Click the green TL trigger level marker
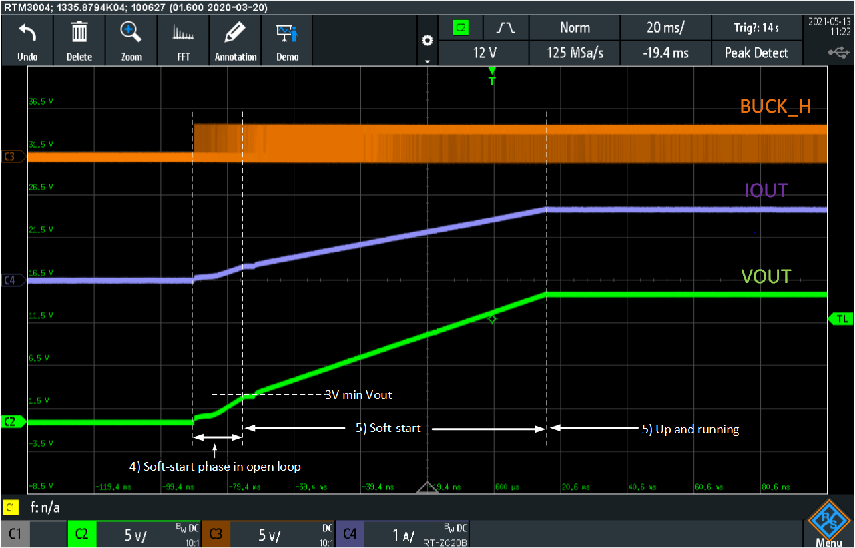 [840, 319]
